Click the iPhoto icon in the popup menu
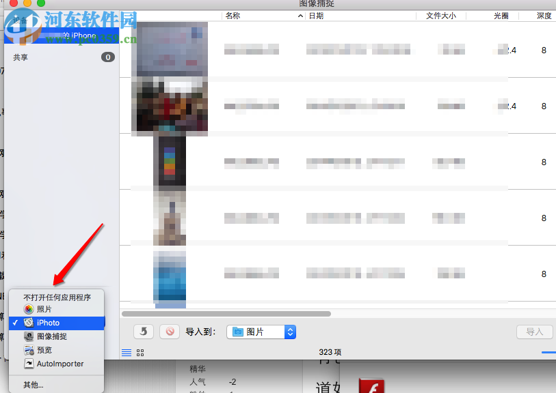The height and width of the screenshot is (393, 556). 28,322
